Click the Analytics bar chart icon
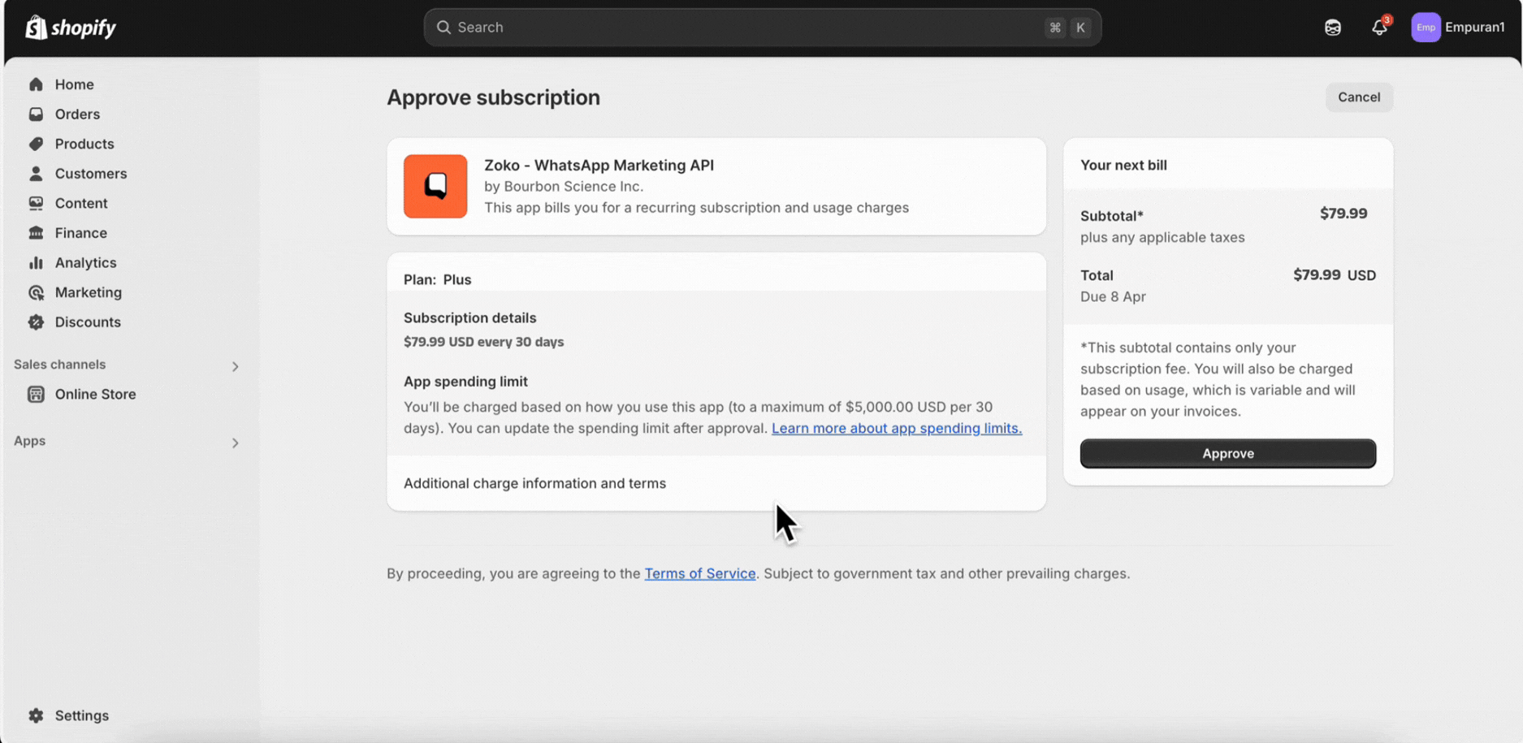 (x=36, y=263)
